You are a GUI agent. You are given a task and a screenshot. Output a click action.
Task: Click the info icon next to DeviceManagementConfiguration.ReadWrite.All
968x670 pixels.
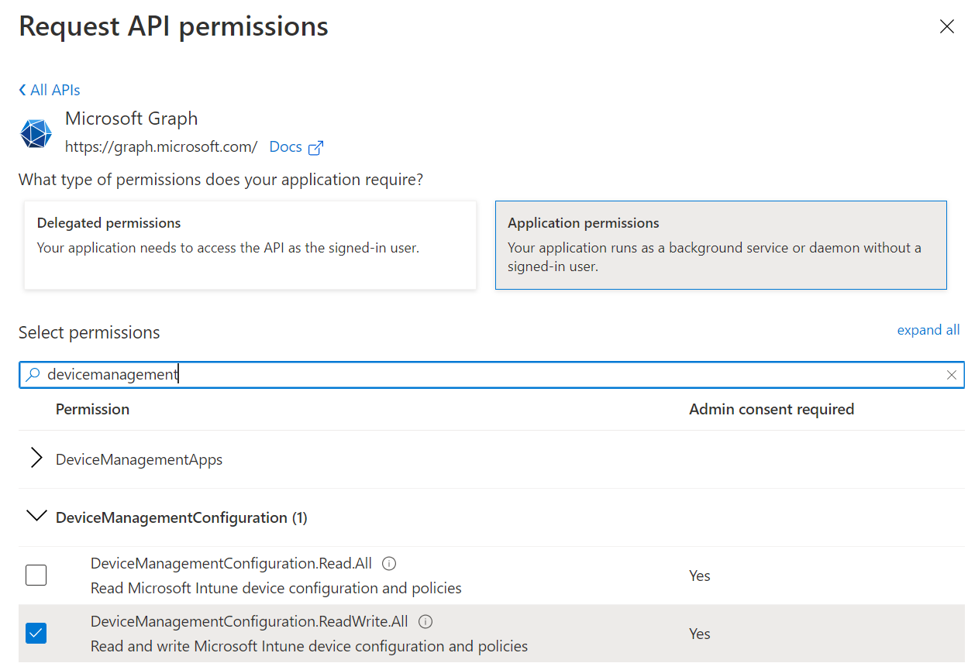(x=425, y=622)
